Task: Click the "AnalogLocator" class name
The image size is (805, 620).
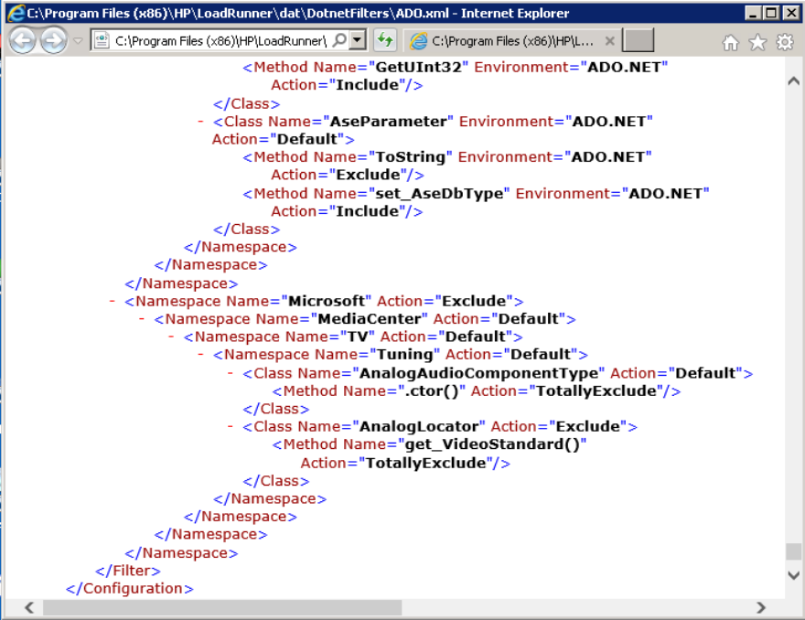Action: click(419, 426)
